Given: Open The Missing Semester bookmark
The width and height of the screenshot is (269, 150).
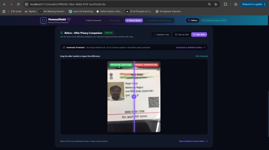Looking at the screenshot, I should 52,11.
